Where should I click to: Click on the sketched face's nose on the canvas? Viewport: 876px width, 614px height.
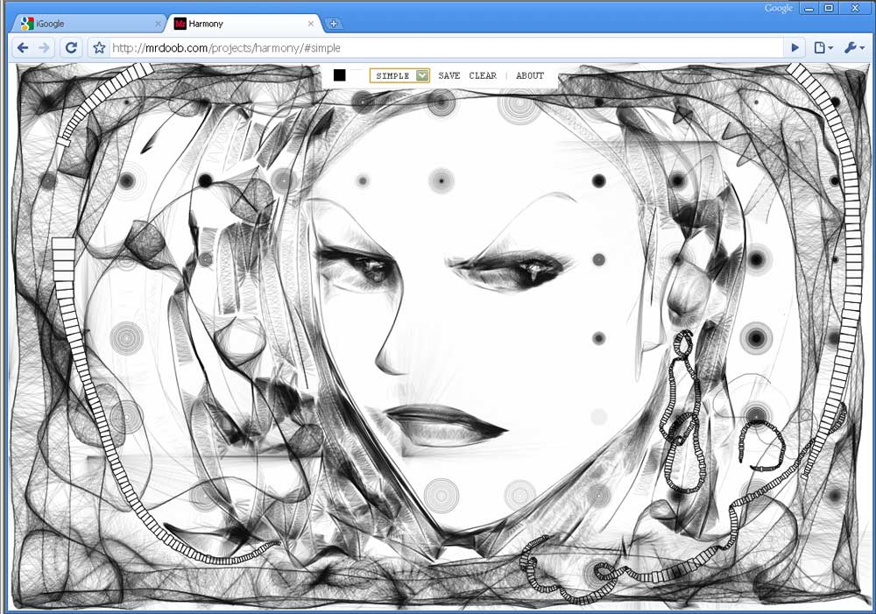389,350
